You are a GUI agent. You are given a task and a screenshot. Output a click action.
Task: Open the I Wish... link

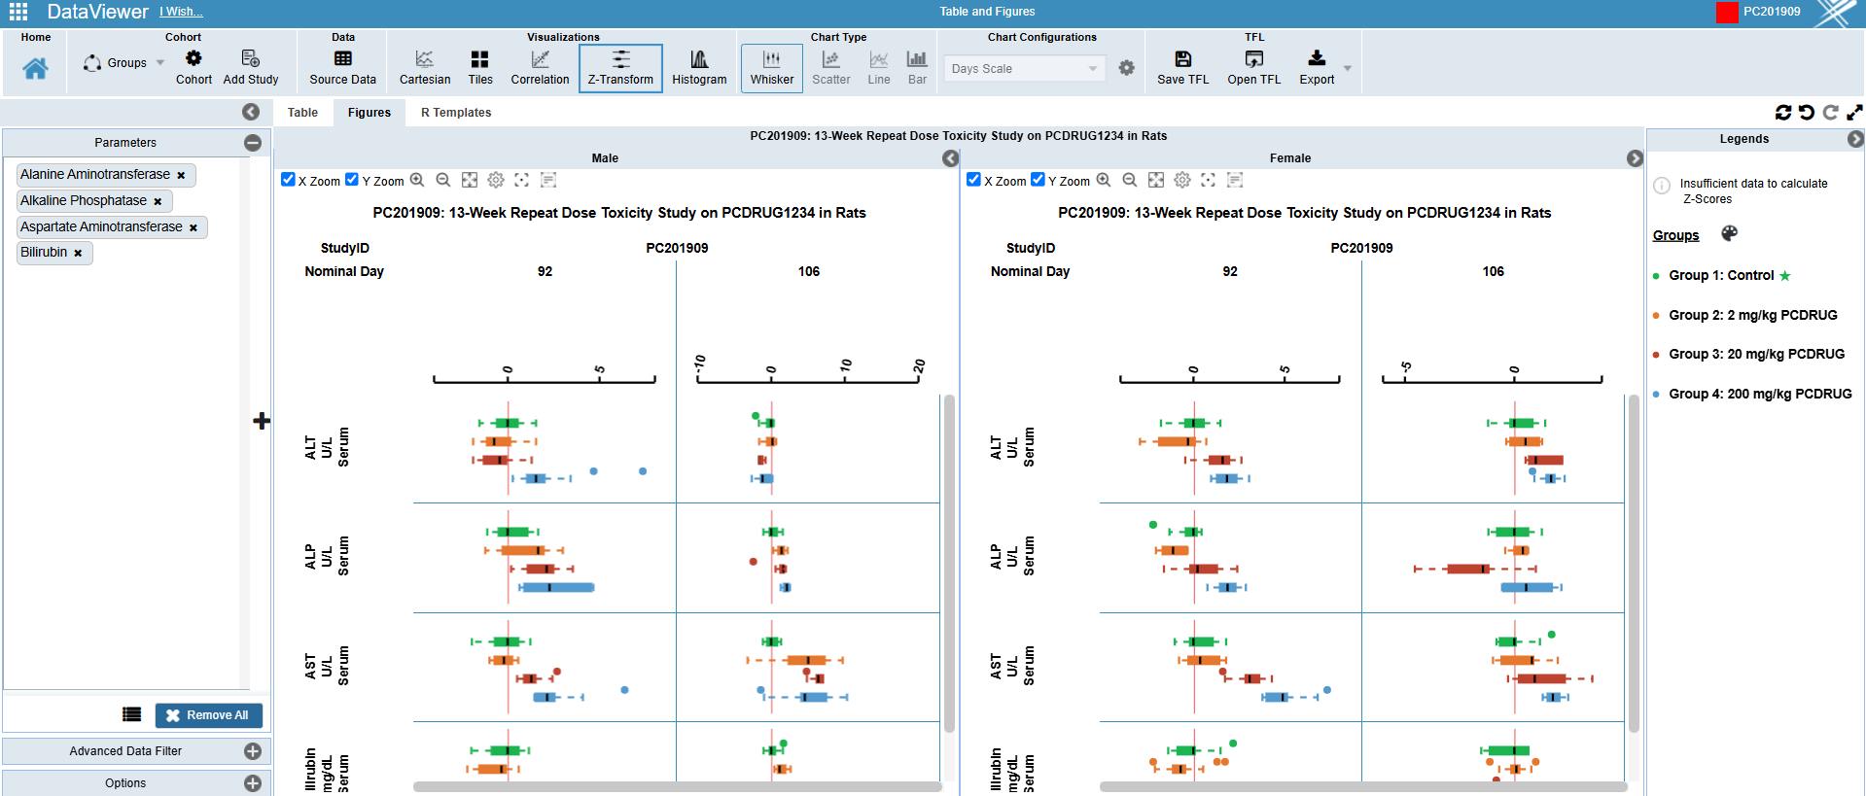click(182, 12)
